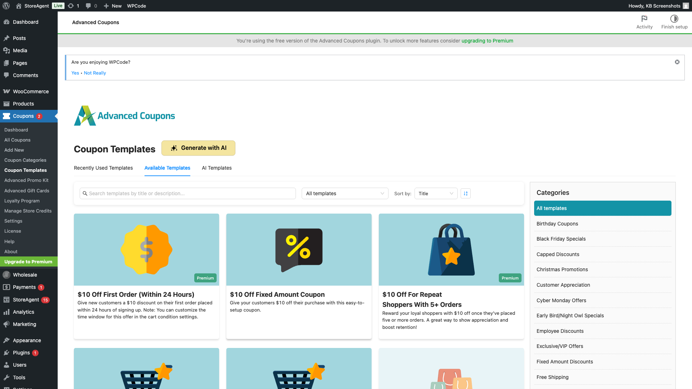Click the Products archive icon
This screenshot has width=692, height=389.
[6, 104]
